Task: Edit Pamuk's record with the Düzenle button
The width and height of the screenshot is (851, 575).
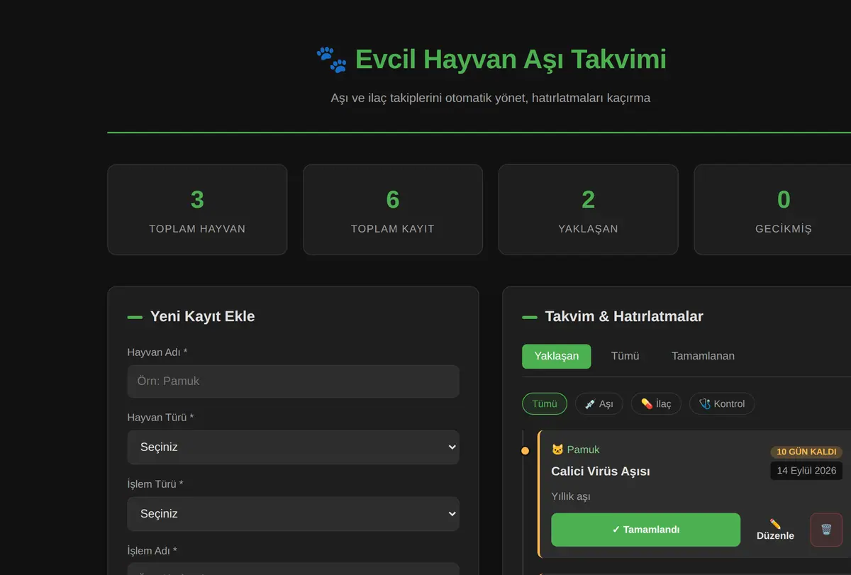Action: [775, 530]
